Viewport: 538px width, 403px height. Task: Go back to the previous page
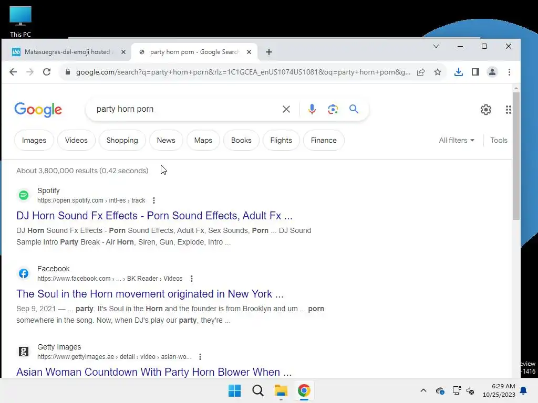coord(13,72)
